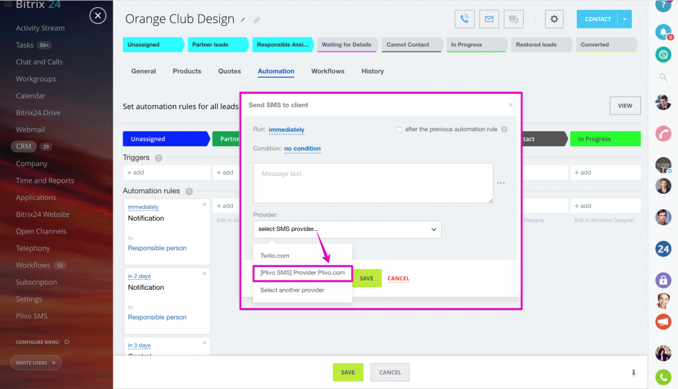678x389 pixels.
Task: Click the 'no condition' link
Action: point(302,149)
